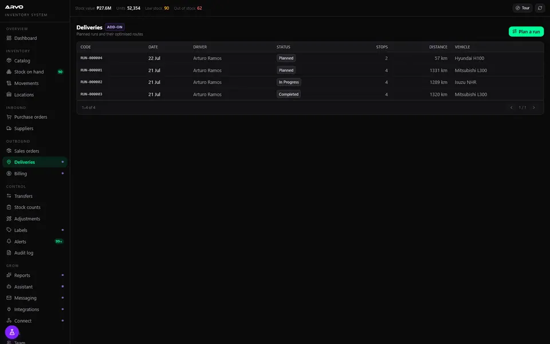550x344 pixels.
Task: Go to previous page of deliveries
Action: point(512,107)
